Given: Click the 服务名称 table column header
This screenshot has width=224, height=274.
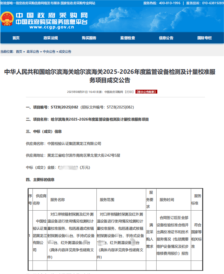Looking at the screenshot, I should (x=57, y=200).
